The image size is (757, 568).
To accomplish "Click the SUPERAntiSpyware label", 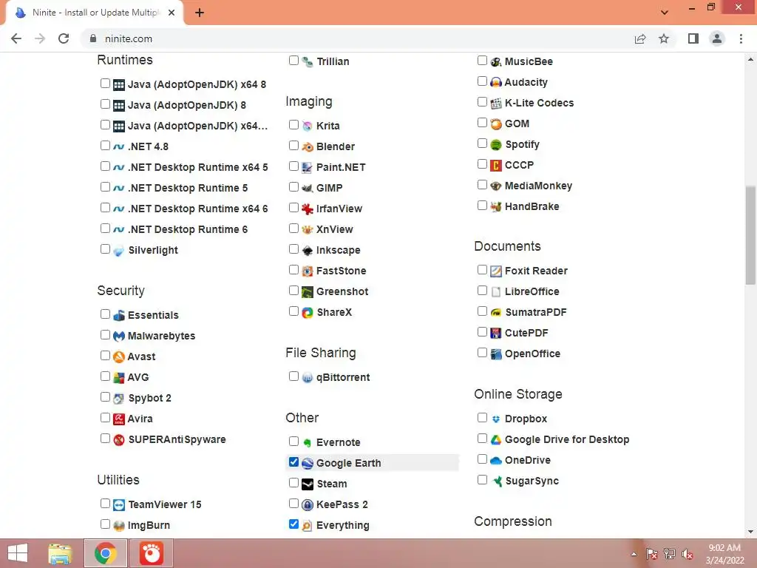I will coord(177,439).
